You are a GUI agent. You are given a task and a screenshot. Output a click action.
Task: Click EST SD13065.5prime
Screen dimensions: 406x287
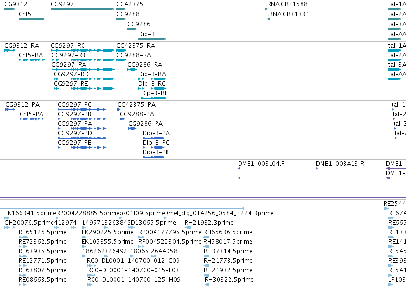click(152, 223)
